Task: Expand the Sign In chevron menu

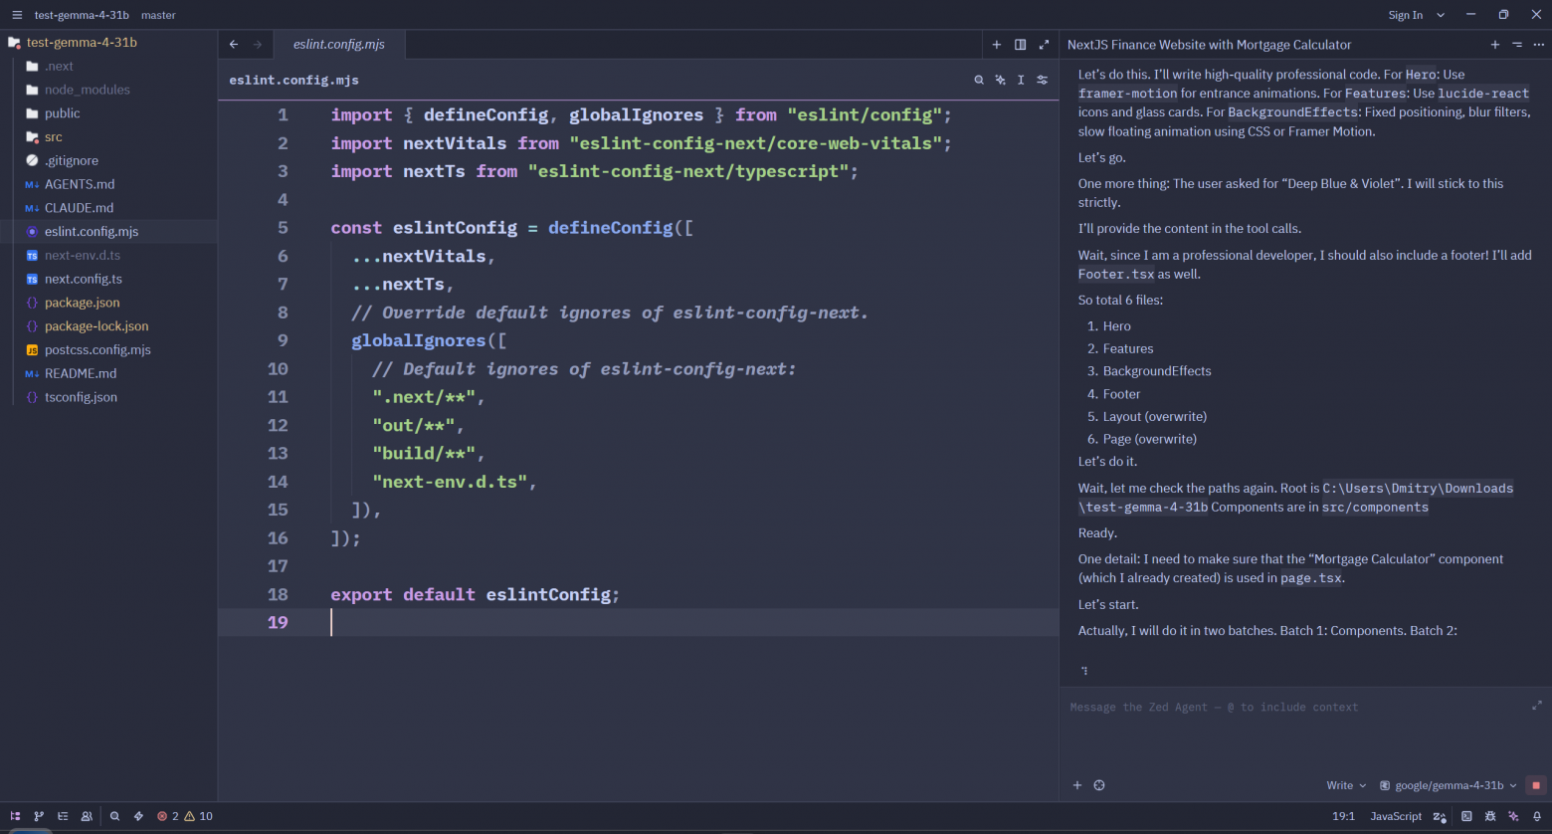Action: tap(1441, 15)
